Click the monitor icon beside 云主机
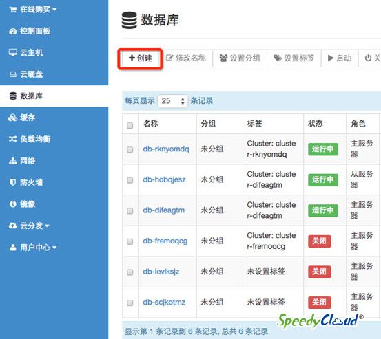This screenshot has height=339, width=381. (13, 52)
